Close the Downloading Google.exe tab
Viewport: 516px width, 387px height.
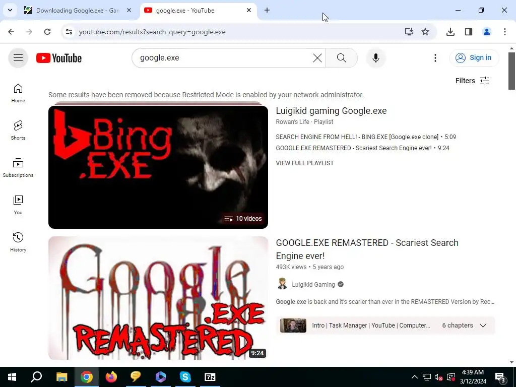click(129, 10)
